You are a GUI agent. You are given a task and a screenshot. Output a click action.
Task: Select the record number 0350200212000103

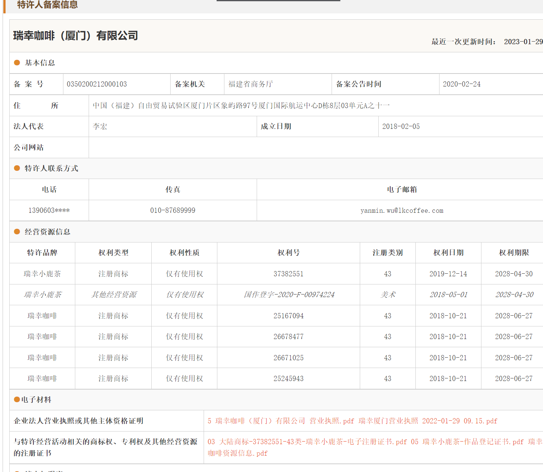pyautogui.click(x=97, y=84)
